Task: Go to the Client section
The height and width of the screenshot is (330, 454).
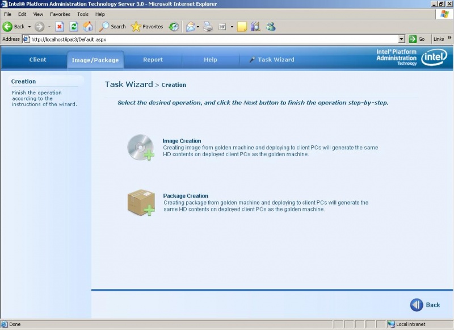Action: pyautogui.click(x=36, y=59)
